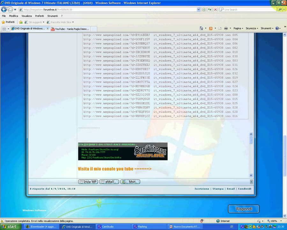The height and width of the screenshot is (230, 287).
Task: Click the Rispondi reply button
Action: 244,209
